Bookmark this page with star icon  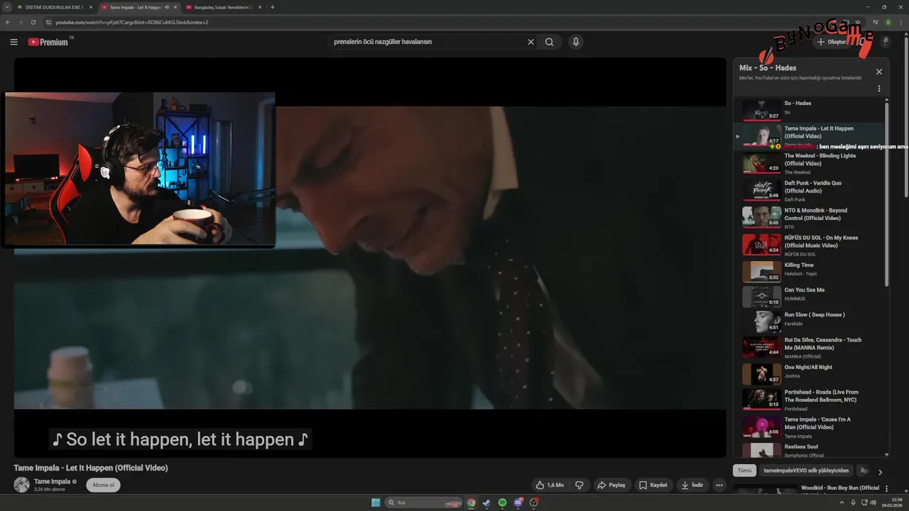coord(858,22)
